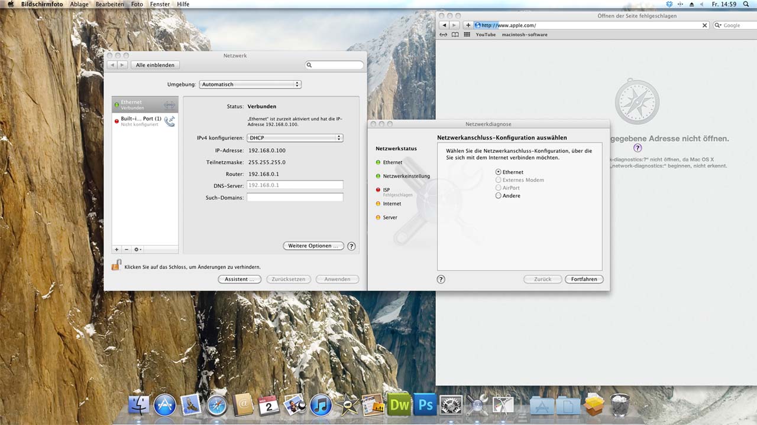The height and width of the screenshot is (425, 757).
Task: Open Dreamweaver from the dock
Action: click(x=399, y=406)
